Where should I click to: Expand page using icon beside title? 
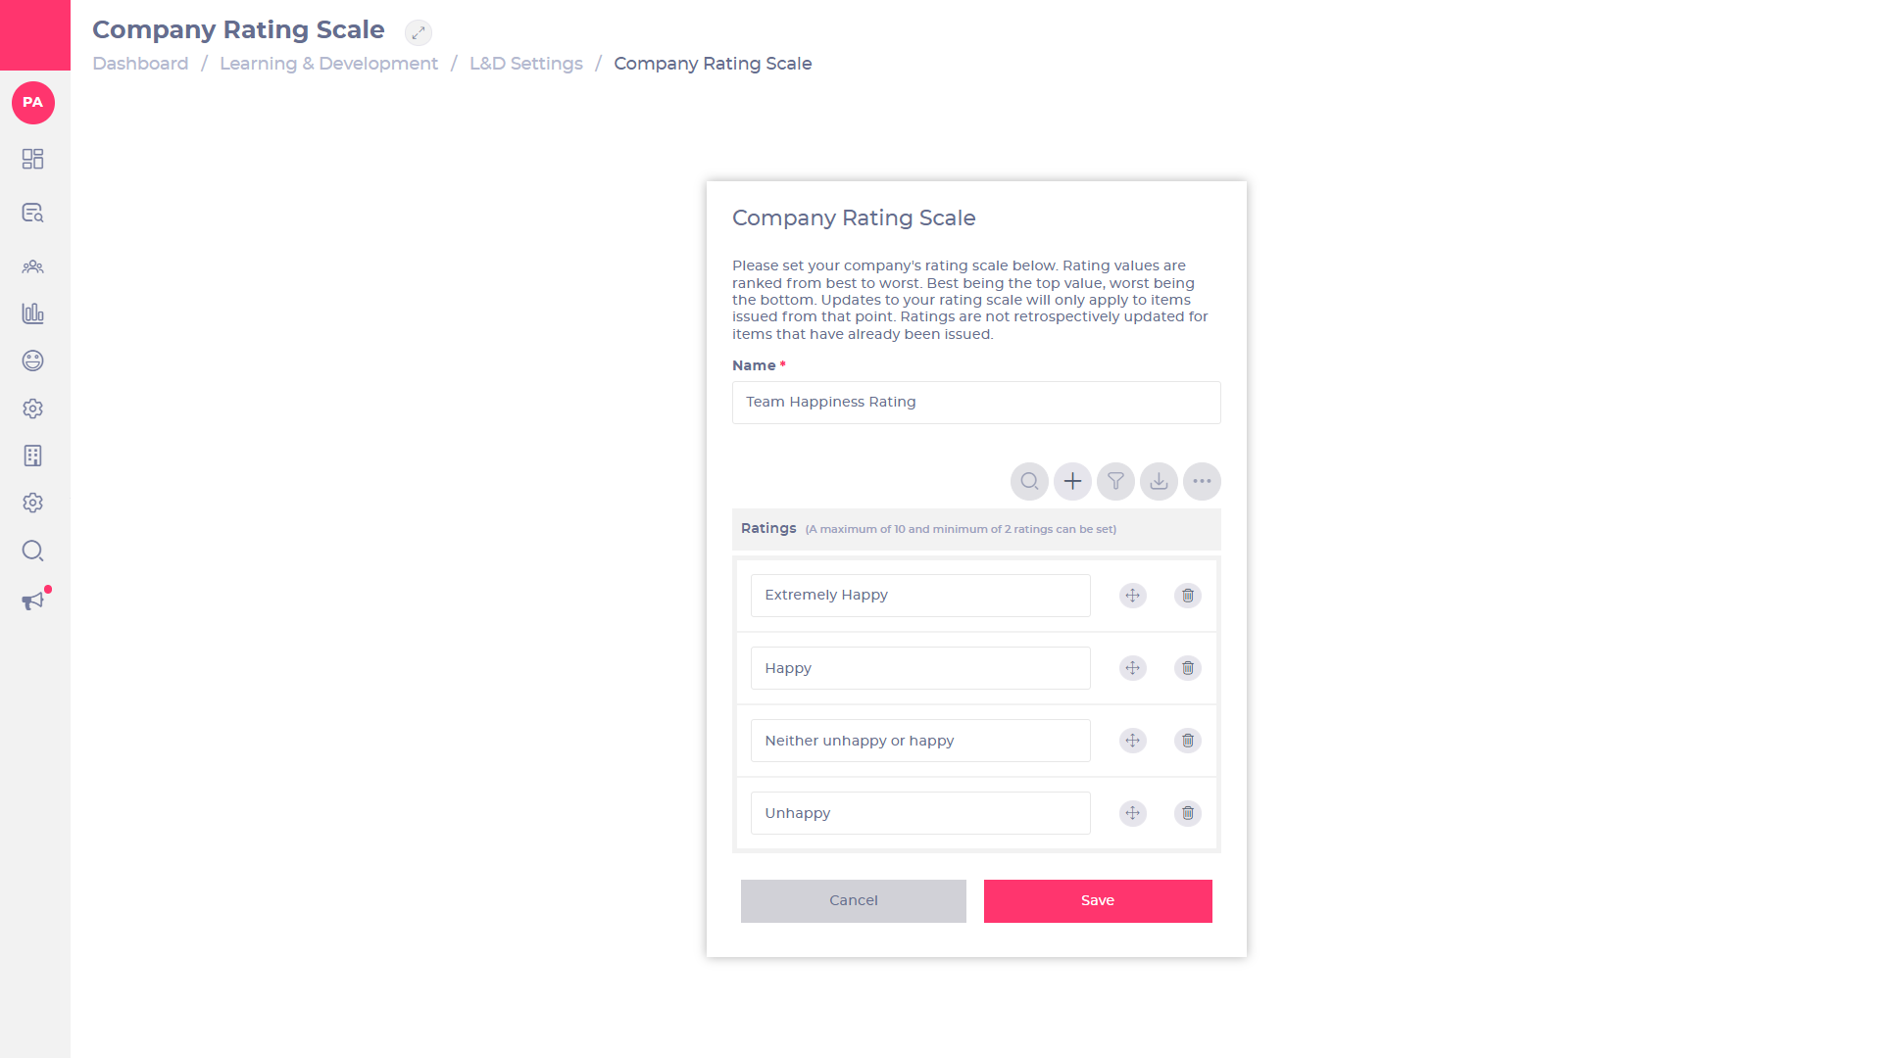419,32
